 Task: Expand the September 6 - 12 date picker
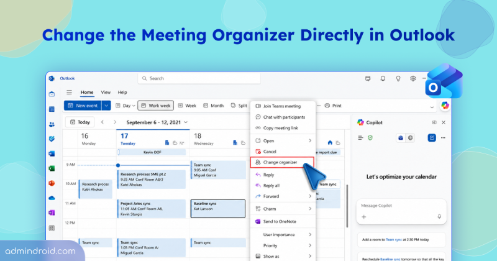tap(157, 122)
